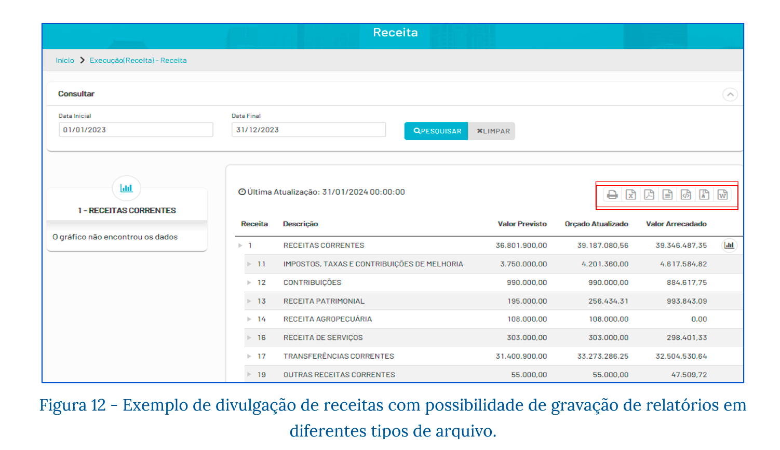The width and height of the screenshot is (780, 450).
Task: Click the bar chart icon above Receitas Correntes card
Action: [x=126, y=188]
